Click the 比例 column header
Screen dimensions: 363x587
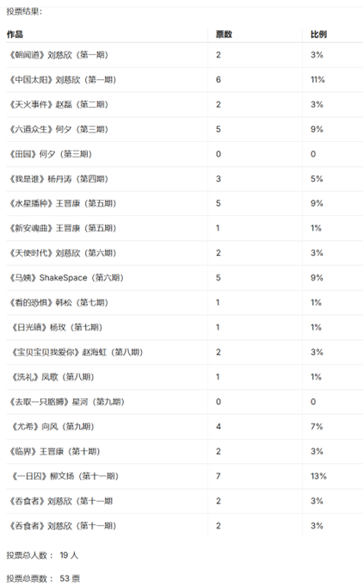point(318,34)
